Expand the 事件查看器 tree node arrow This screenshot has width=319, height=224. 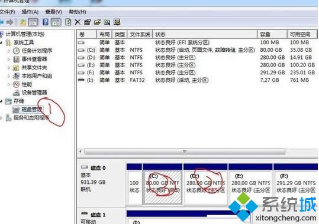9,59
